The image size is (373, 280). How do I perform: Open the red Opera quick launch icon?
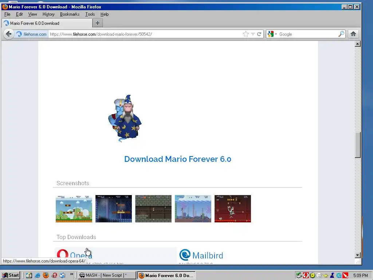point(54,275)
